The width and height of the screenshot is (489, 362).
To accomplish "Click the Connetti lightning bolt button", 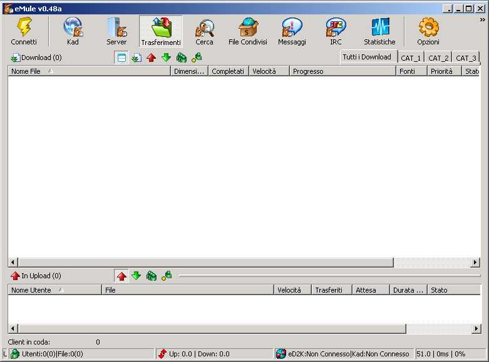I will [24, 31].
